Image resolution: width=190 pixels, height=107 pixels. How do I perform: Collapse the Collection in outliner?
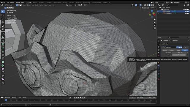(160, 10)
